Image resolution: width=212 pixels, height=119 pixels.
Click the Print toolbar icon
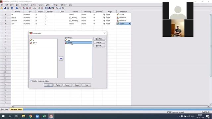(x=8, y=8)
